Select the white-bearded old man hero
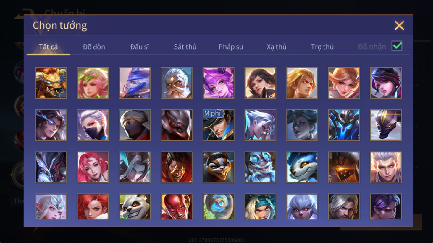Viewport: 433px width, 243px height. 177,83
